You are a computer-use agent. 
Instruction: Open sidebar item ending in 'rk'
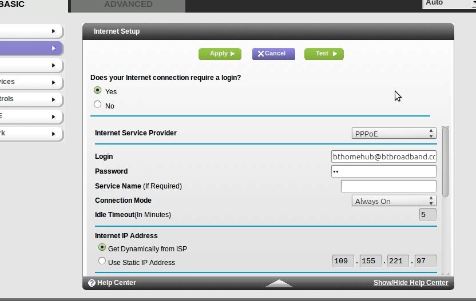click(30, 134)
